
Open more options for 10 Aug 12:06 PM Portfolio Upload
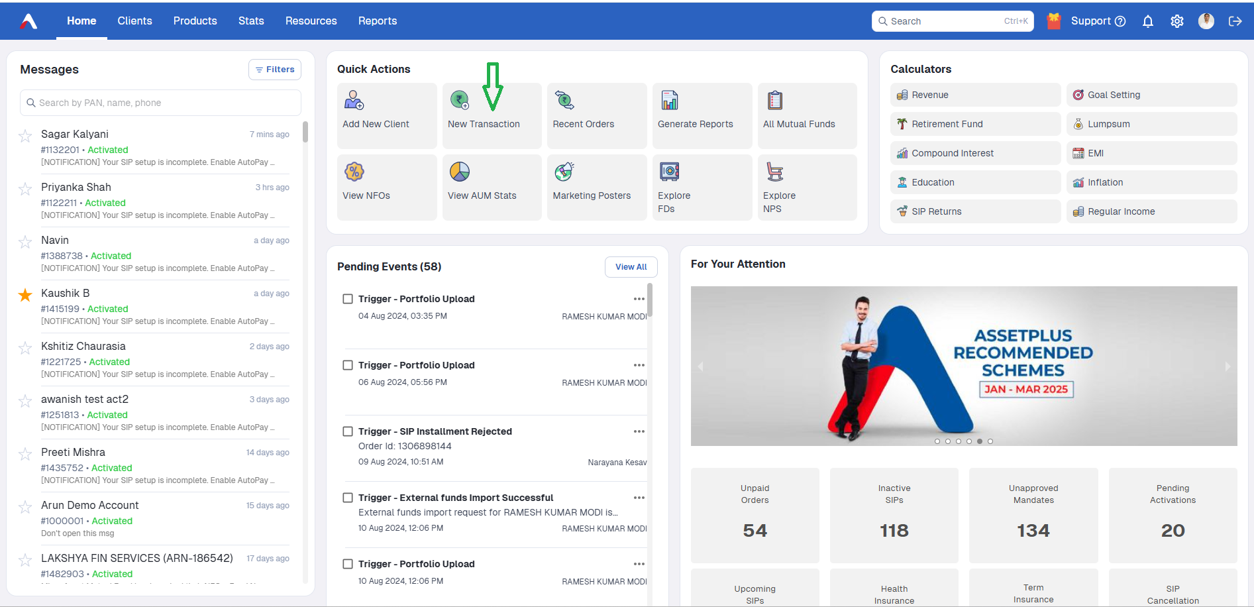coord(639,564)
